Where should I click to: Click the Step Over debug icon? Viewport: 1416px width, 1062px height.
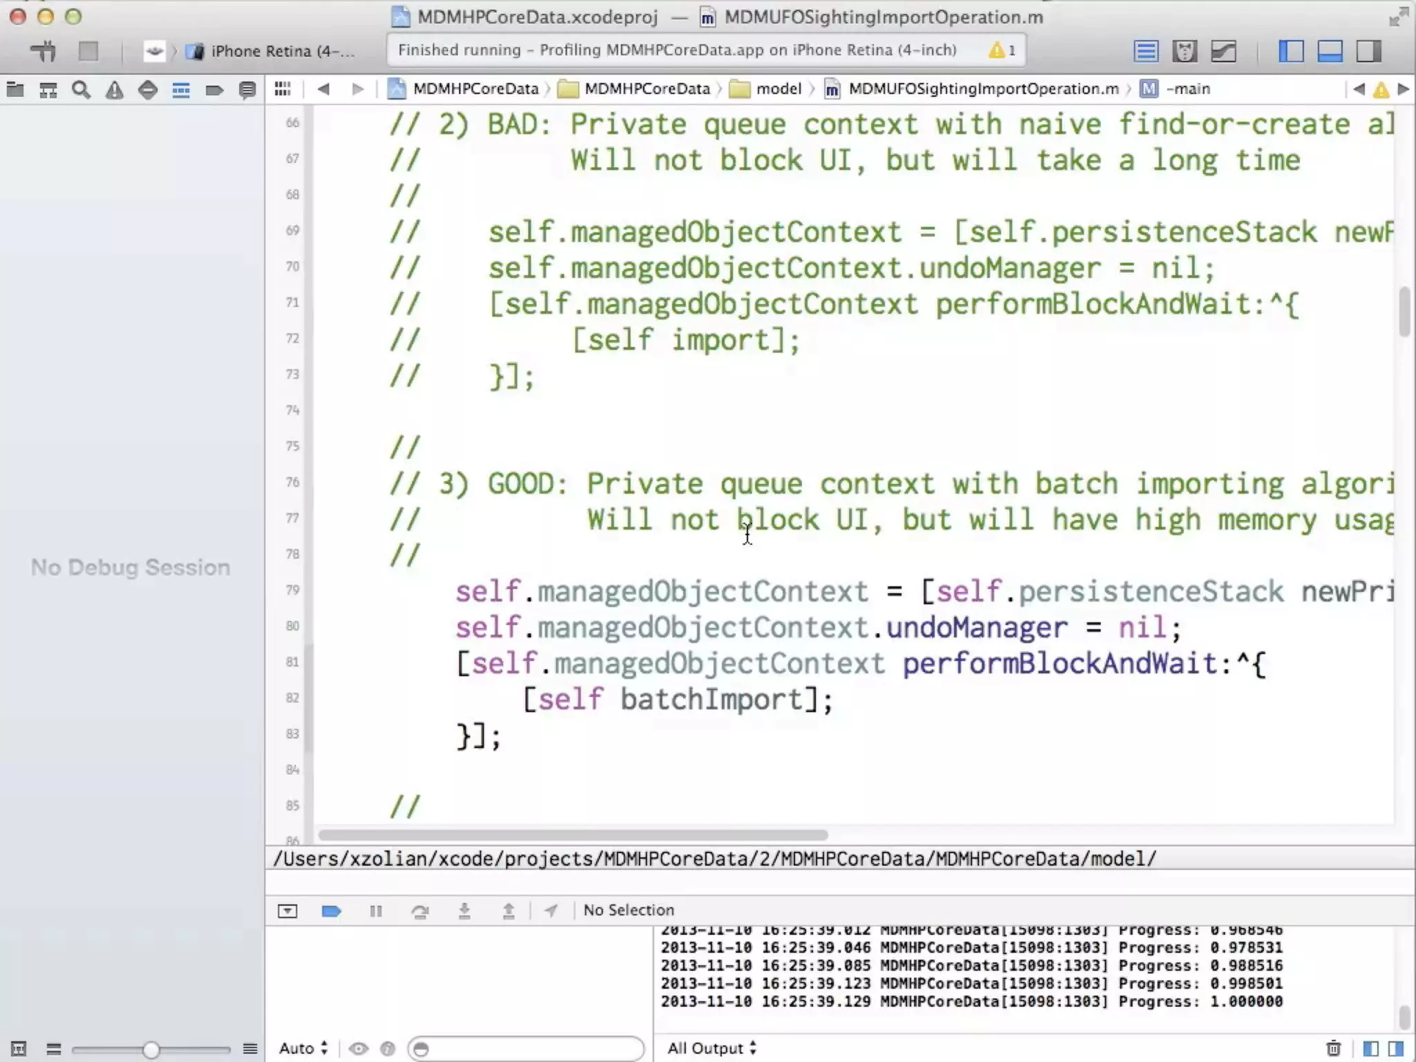420,911
